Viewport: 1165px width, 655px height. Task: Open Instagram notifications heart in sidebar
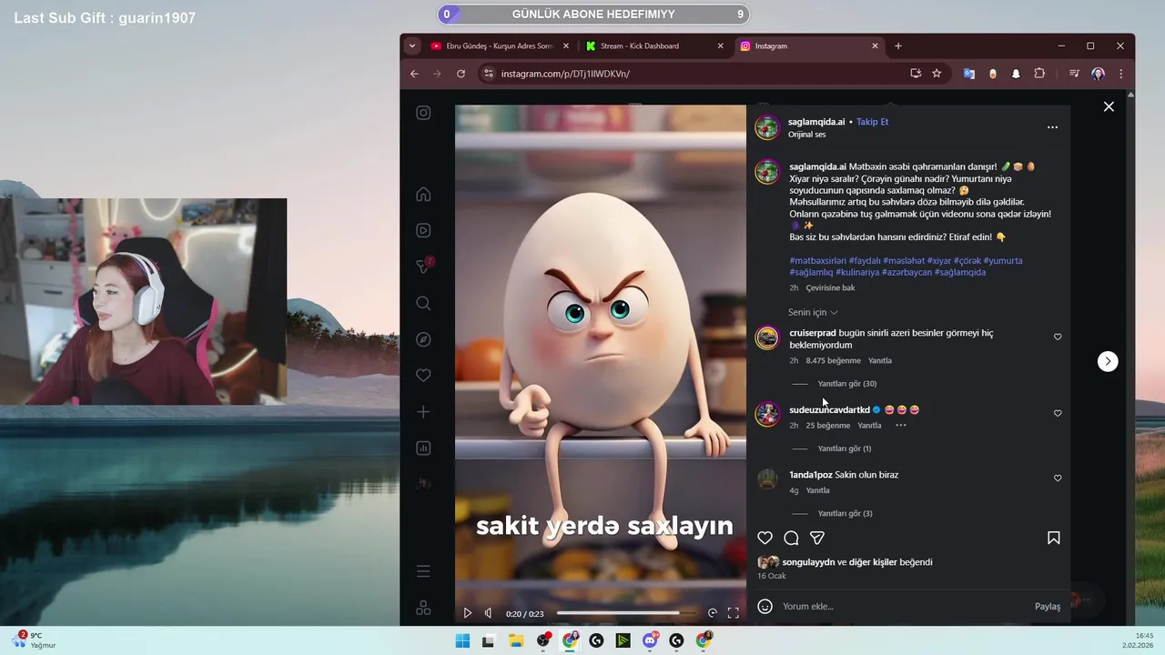423,375
